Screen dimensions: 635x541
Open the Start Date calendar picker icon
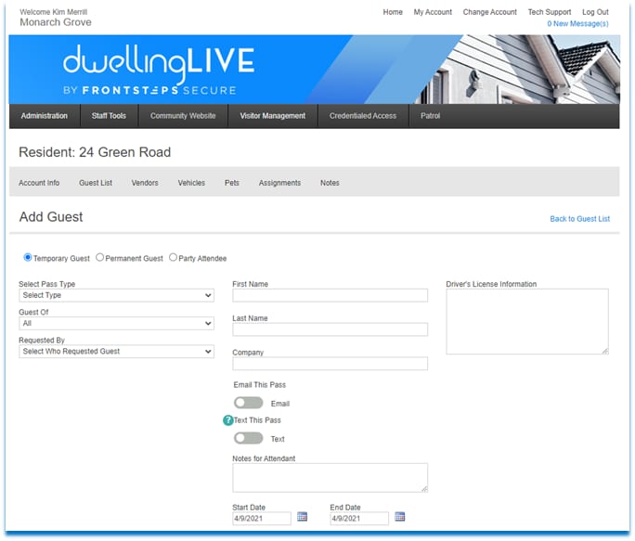point(302,517)
